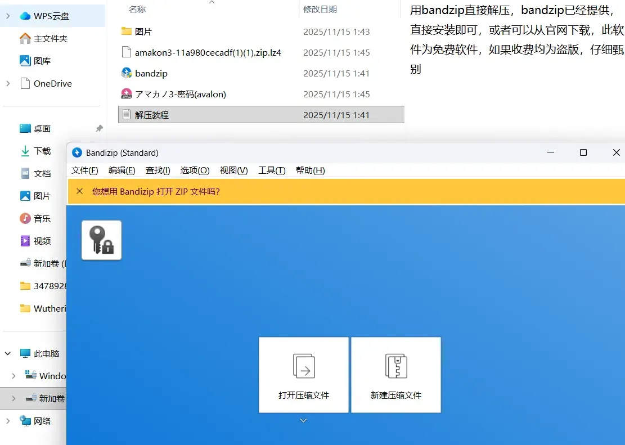Select the 解压教程 text file
Image resolution: width=625 pixels, height=445 pixels.
(261, 115)
